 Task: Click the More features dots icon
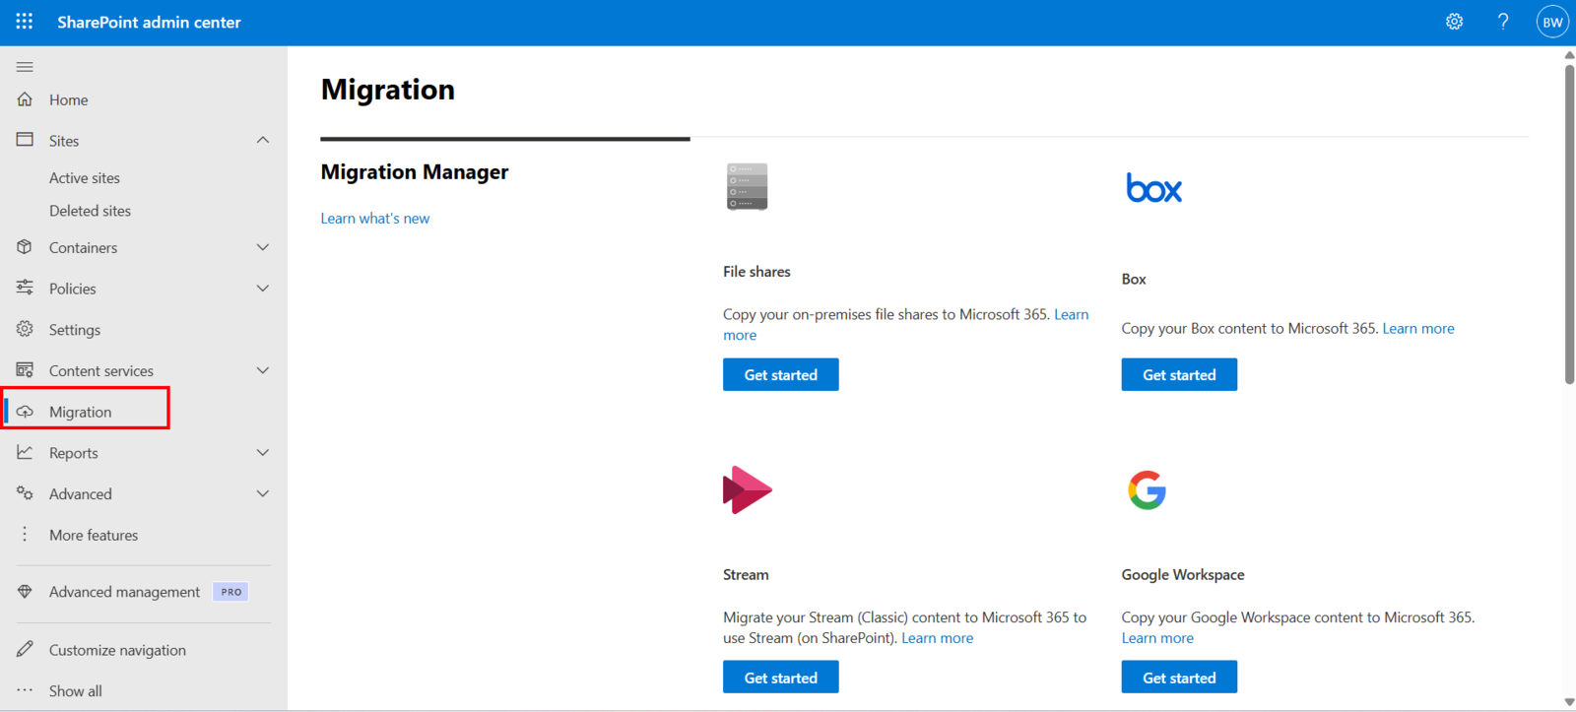point(25,534)
